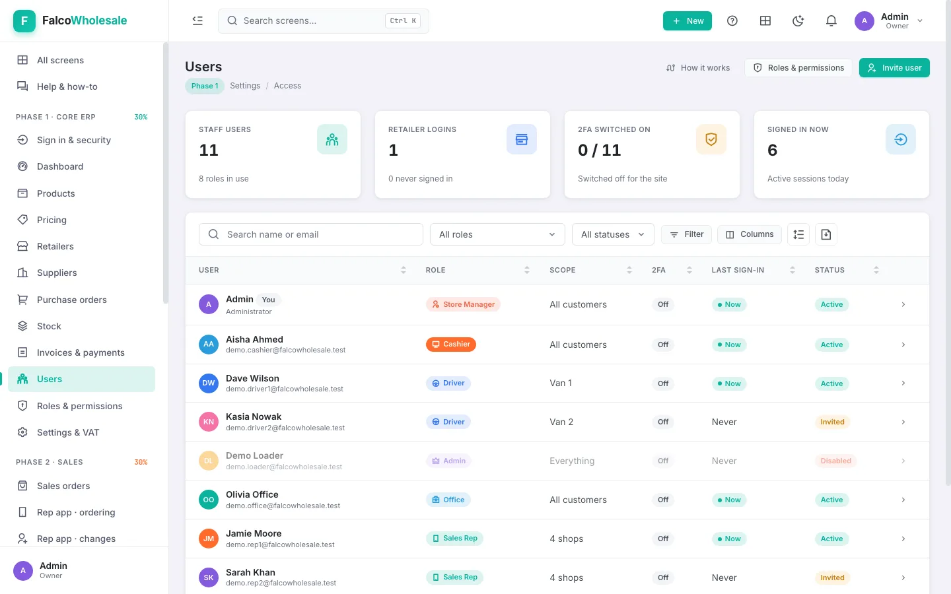Open the help question mark icon

tap(732, 21)
